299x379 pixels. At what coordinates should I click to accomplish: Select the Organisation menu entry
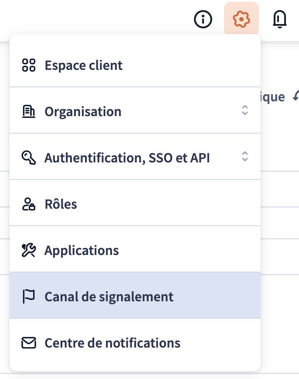(x=135, y=110)
